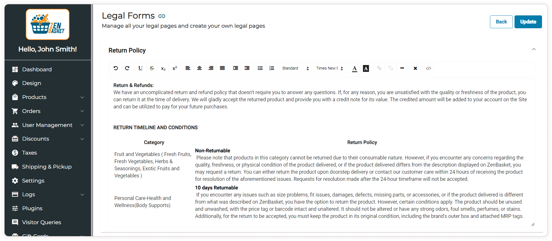Screen dimensions: 552x241
Task: Open the code view of editor
Action: [x=428, y=68]
